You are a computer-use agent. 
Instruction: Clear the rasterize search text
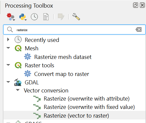pyautogui.click(x=139, y=29)
